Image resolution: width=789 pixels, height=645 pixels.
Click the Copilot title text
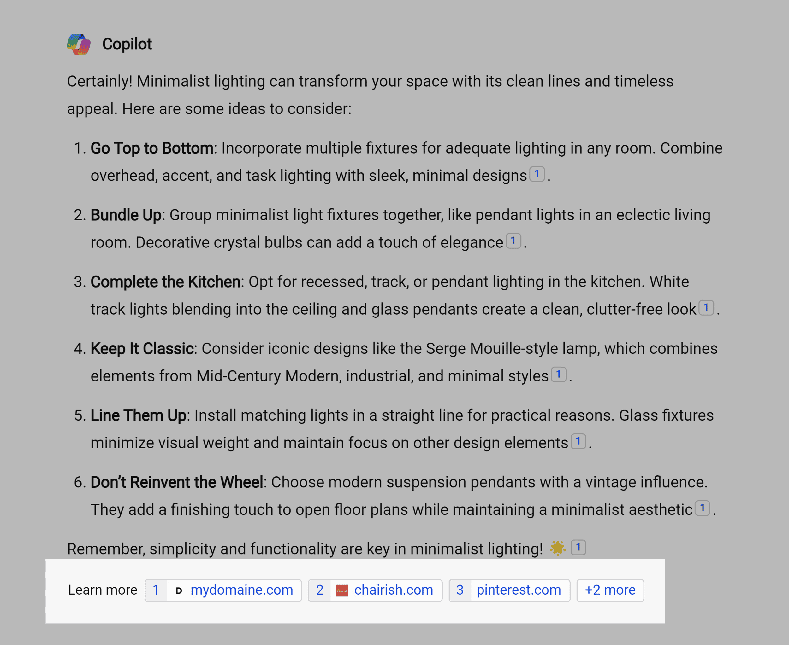(x=127, y=44)
